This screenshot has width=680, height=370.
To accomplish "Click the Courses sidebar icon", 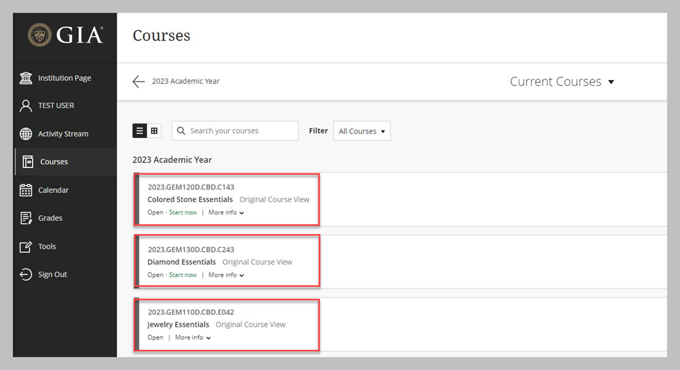I will tap(28, 162).
